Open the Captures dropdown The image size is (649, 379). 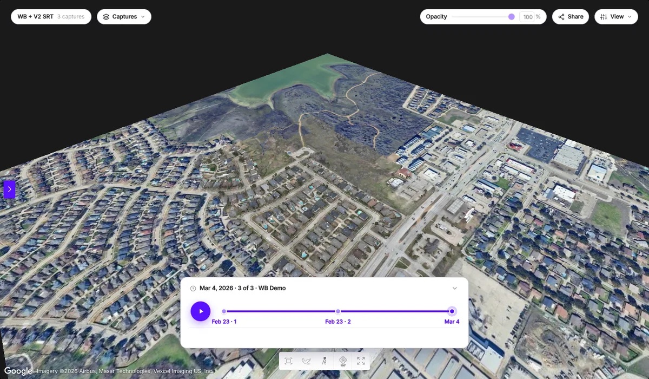coord(124,17)
